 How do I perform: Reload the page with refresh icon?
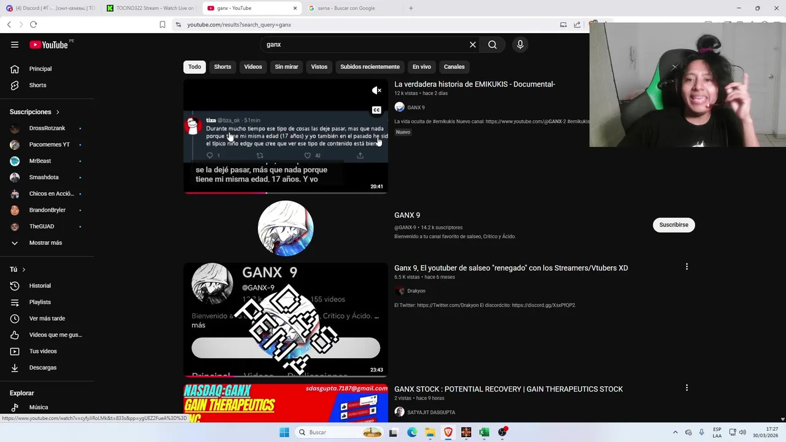point(33,25)
